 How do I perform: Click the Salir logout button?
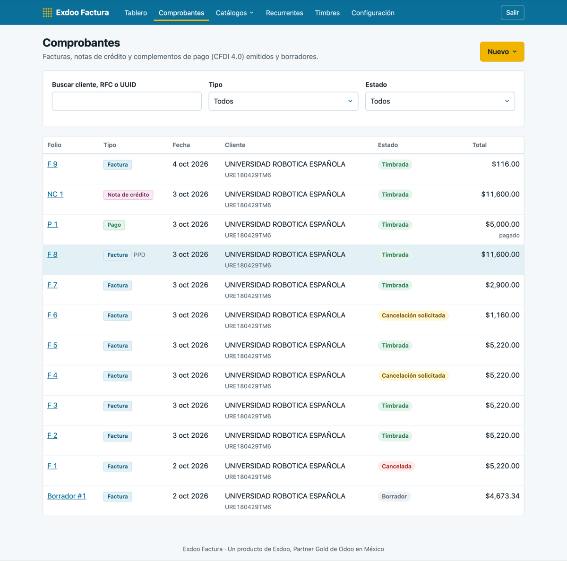513,13
